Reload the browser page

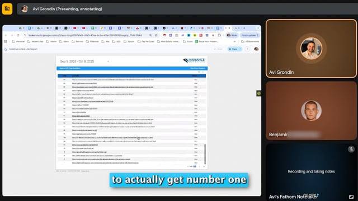[18, 35]
